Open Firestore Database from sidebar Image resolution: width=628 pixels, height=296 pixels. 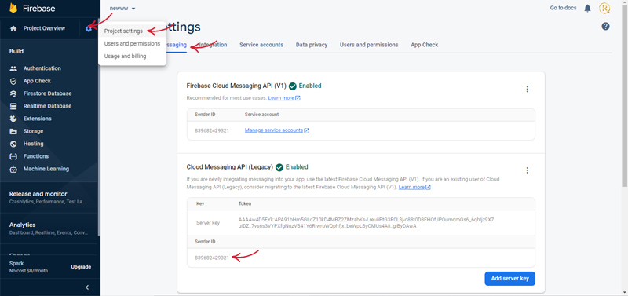[x=47, y=93]
